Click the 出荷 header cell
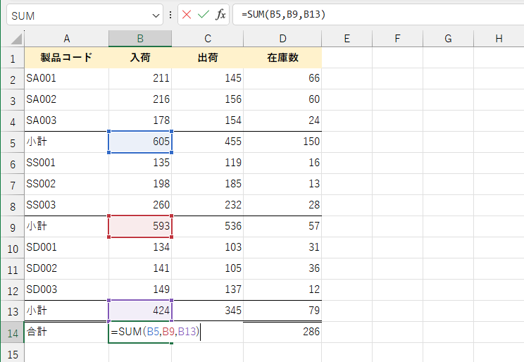Screen dimensions: 524x362 [208, 58]
